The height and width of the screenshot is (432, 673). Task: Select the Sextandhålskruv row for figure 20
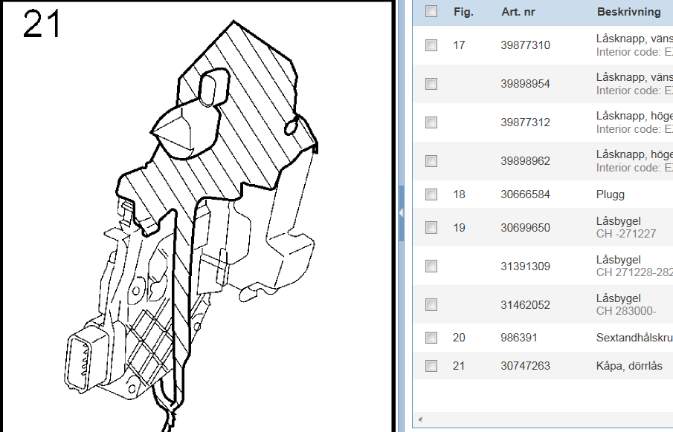pos(634,338)
